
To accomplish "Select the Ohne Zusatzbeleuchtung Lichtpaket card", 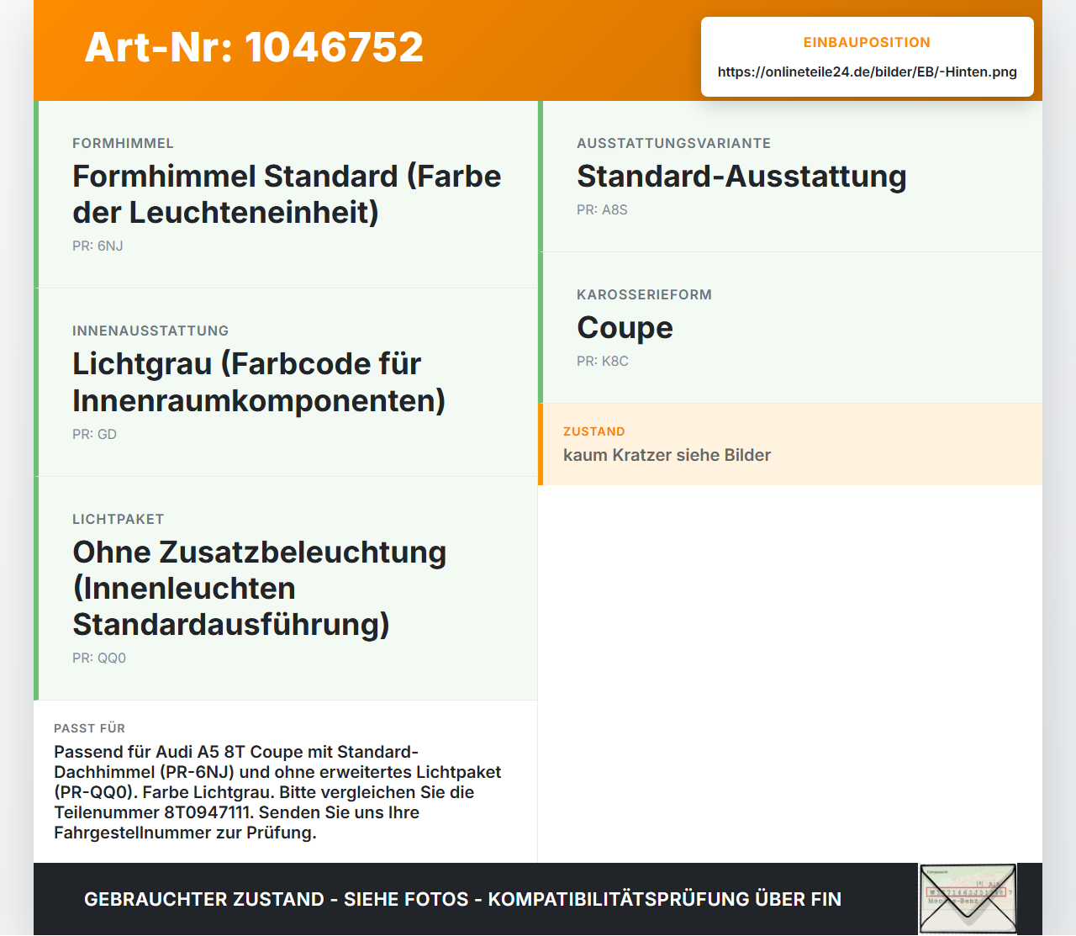I will coord(286,589).
